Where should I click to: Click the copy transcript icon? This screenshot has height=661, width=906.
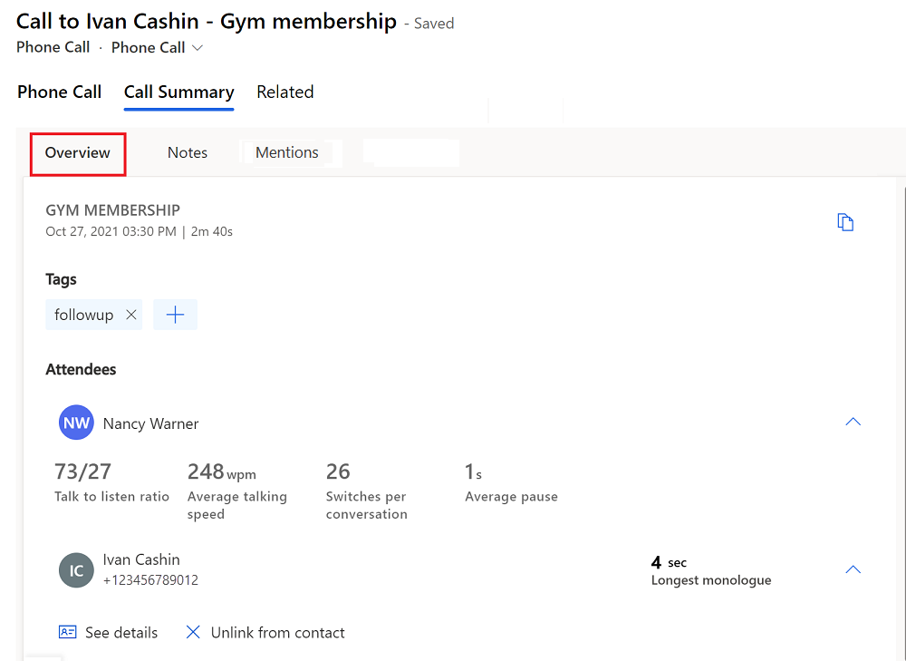click(845, 221)
